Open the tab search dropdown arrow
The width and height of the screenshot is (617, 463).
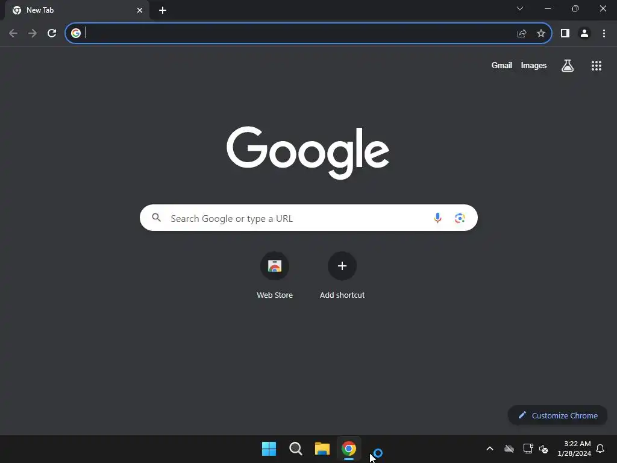pyautogui.click(x=520, y=8)
